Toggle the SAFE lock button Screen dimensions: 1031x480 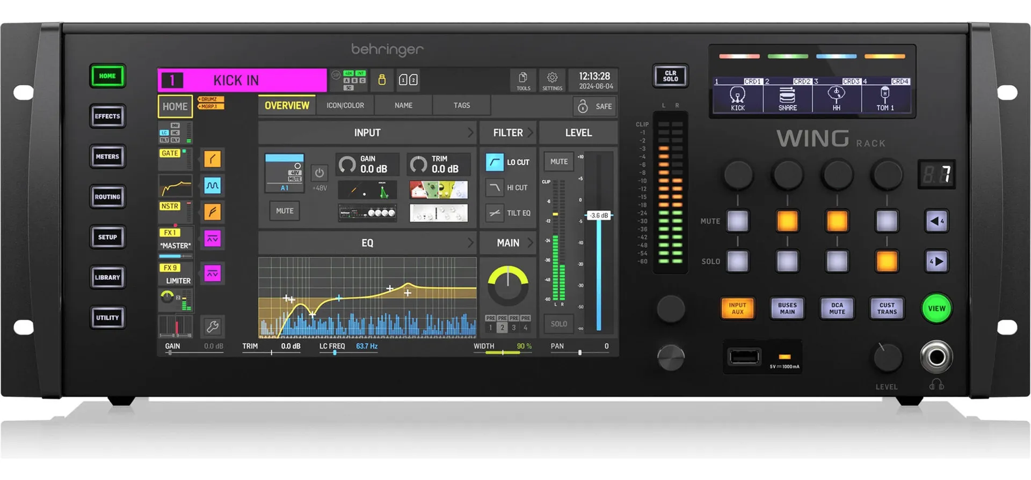click(595, 106)
